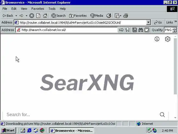This screenshot has height=134, width=178.
Task: Open the Edit icon's dropdown arrow
Action: (x=120, y=16)
